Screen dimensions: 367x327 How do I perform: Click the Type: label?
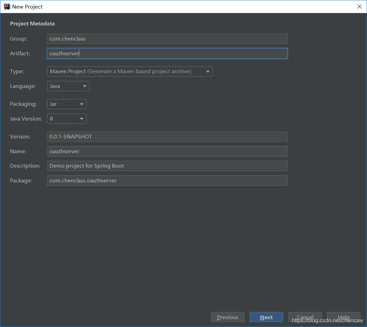point(17,71)
